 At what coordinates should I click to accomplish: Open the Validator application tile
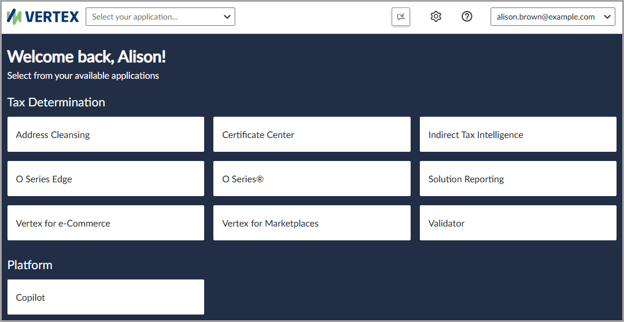pyautogui.click(x=518, y=223)
